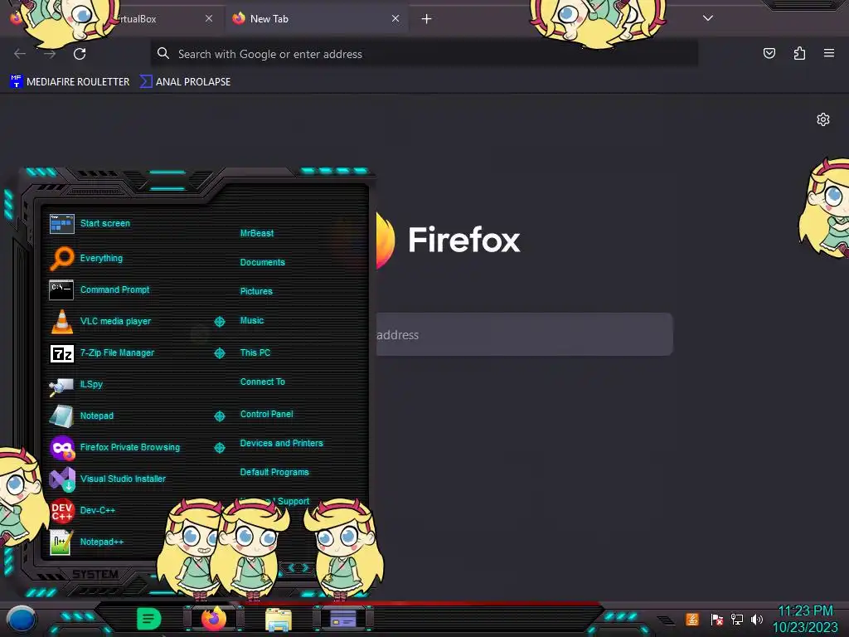The height and width of the screenshot is (637, 849).
Task: Select Connect To in start menu
Action: click(x=262, y=382)
